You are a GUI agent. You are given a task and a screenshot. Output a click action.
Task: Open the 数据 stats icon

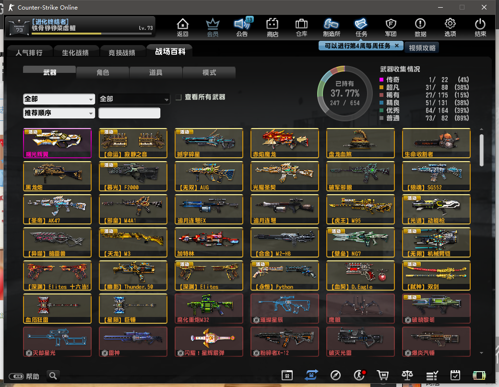[420, 27]
